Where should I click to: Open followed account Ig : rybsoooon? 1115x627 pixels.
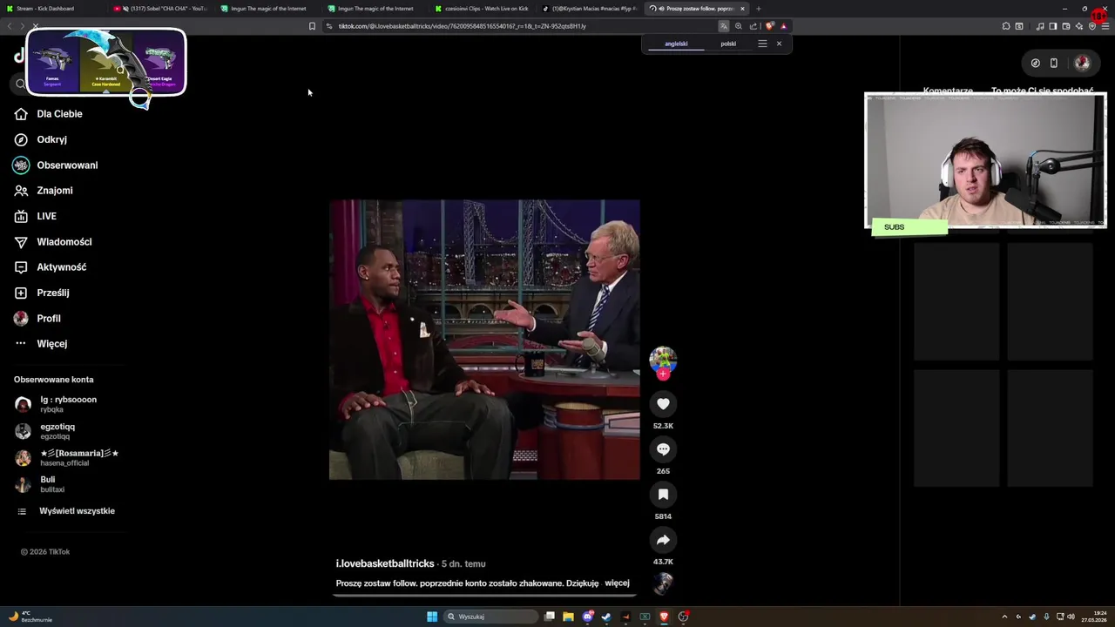click(68, 404)
